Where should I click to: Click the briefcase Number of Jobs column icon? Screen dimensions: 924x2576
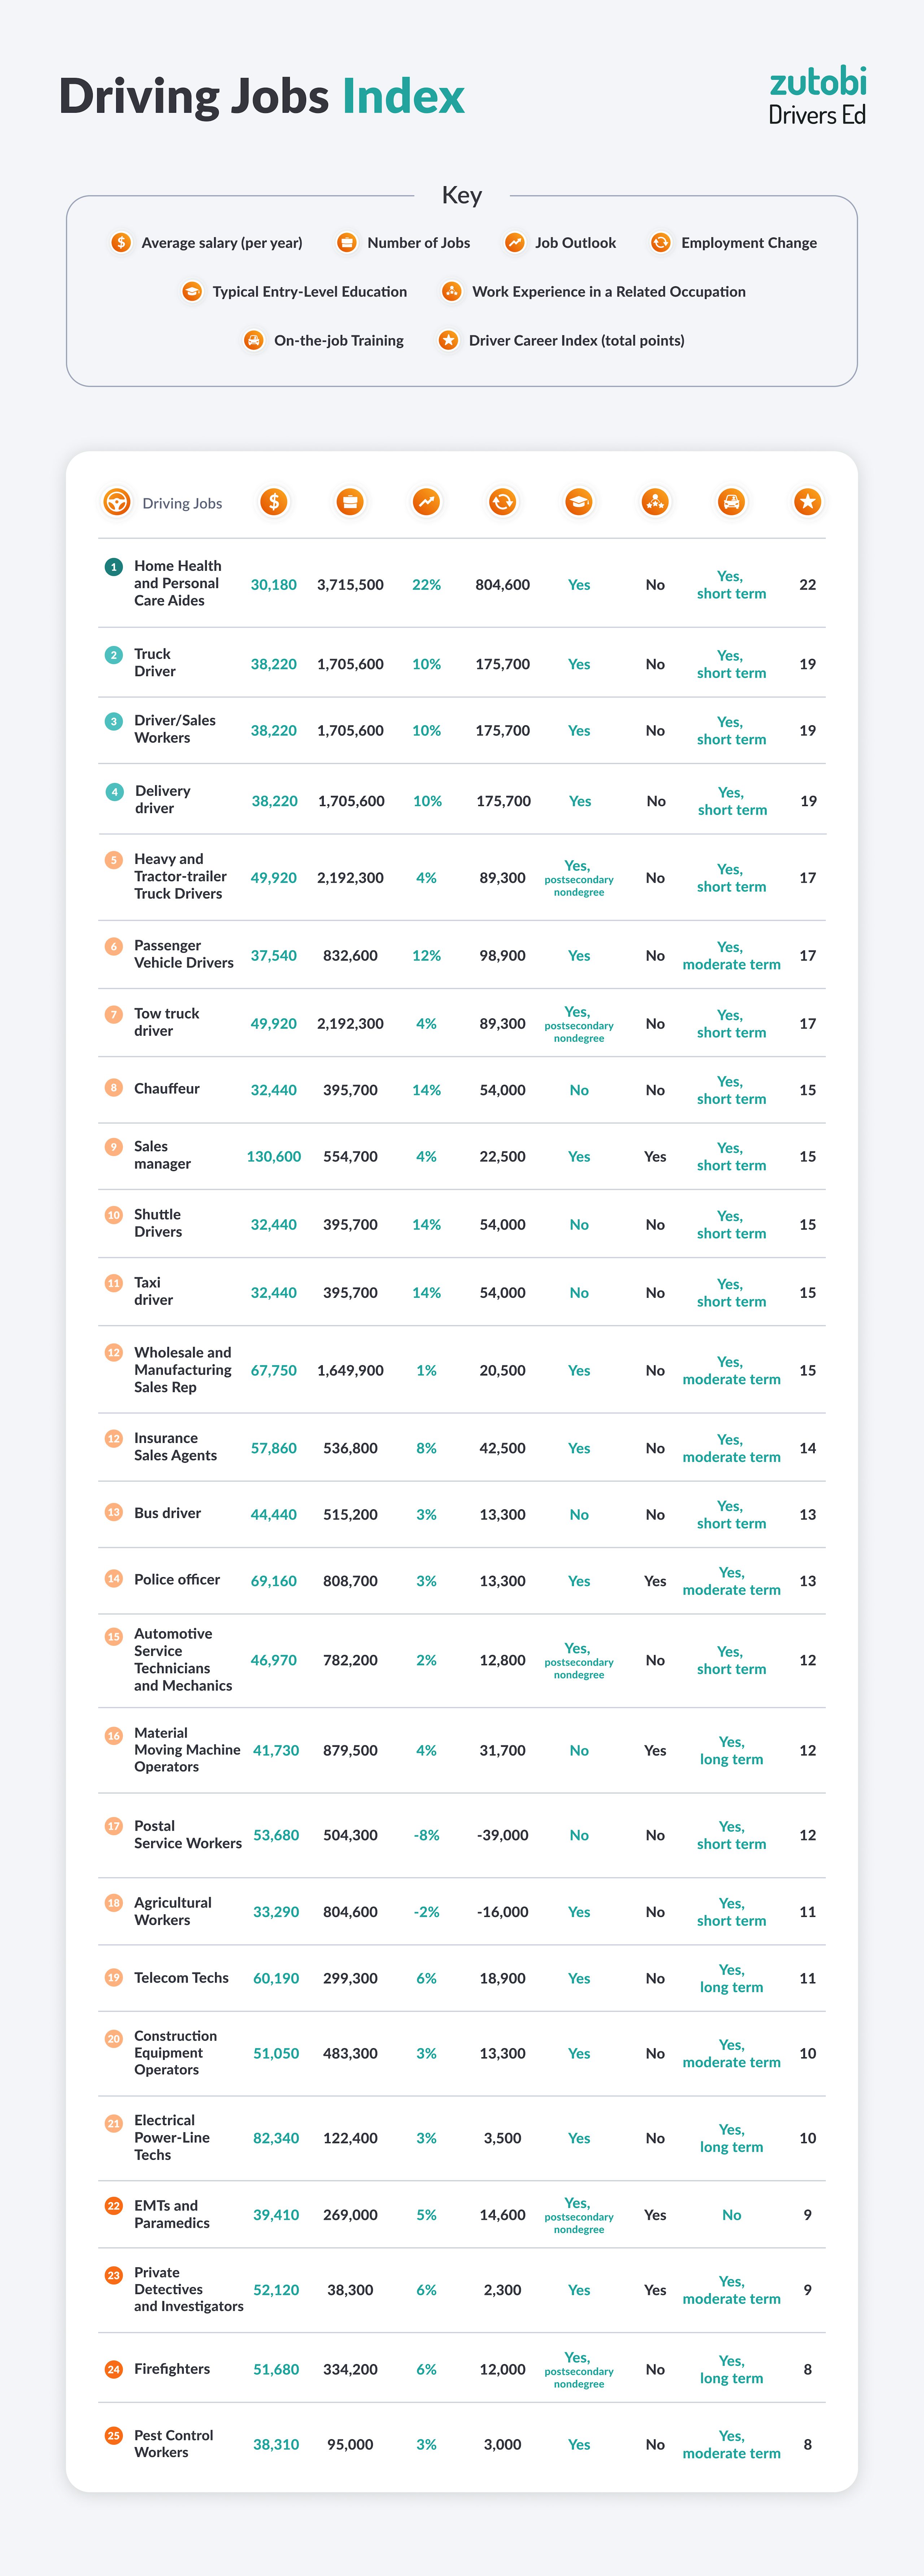350,502
